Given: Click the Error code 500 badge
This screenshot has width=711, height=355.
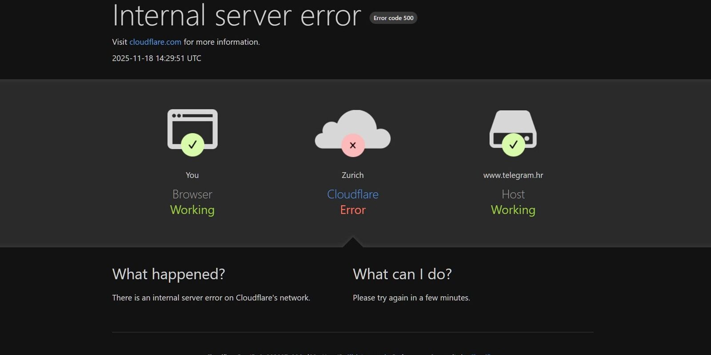Looking at the screenshot, I should point(393,18).
